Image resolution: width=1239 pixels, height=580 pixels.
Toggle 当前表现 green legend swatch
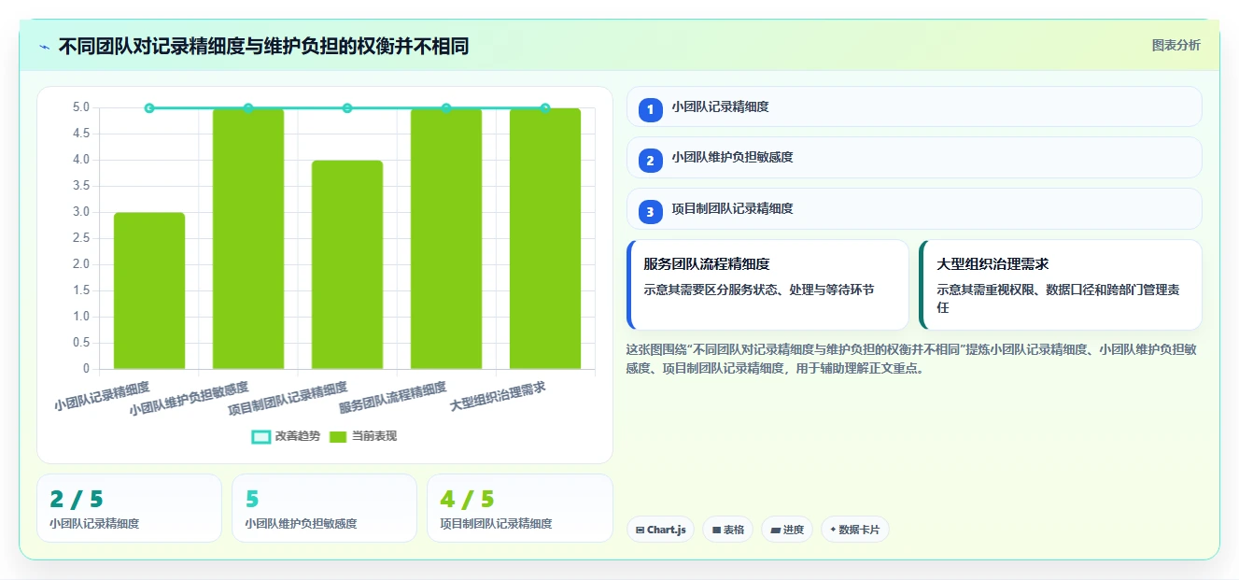(338, 436)
